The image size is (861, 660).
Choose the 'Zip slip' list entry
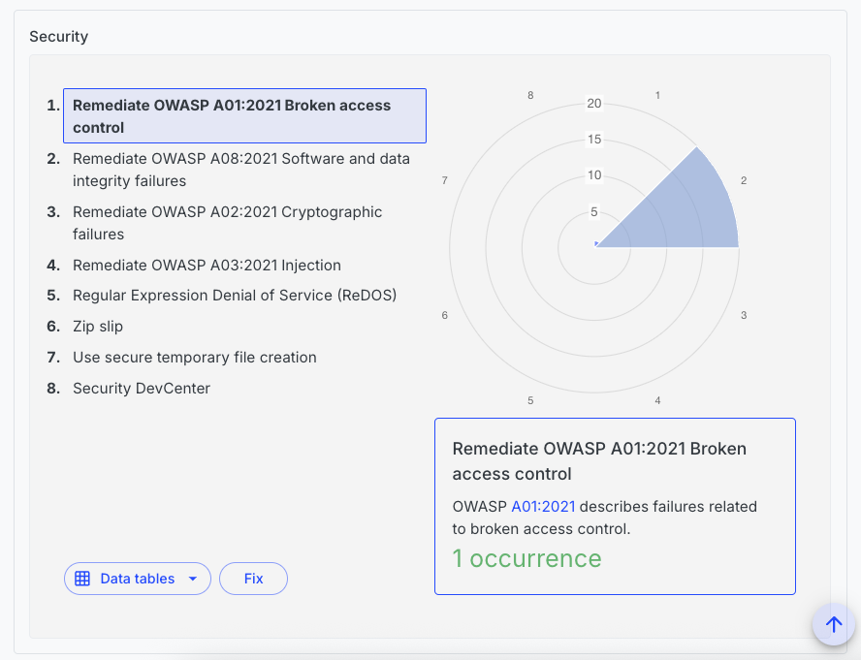[98, 327]
